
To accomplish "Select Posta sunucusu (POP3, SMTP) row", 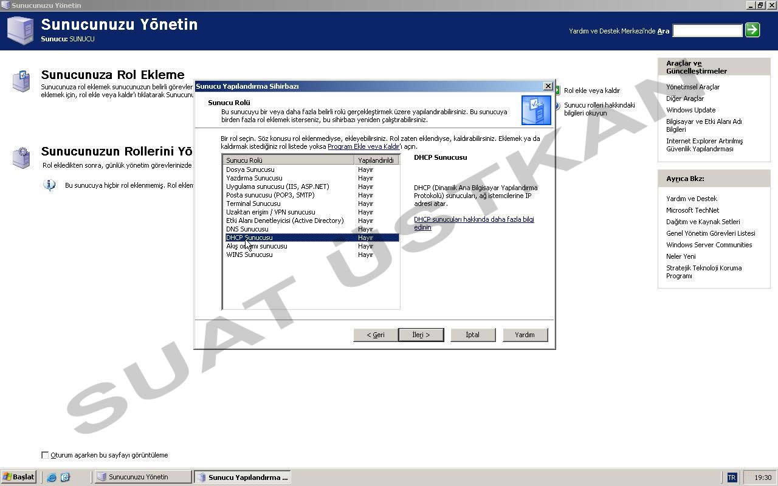I will click(x=312, y=195).
